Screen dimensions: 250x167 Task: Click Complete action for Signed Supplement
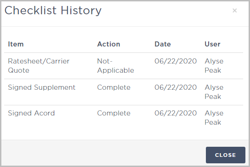(114, 87)
